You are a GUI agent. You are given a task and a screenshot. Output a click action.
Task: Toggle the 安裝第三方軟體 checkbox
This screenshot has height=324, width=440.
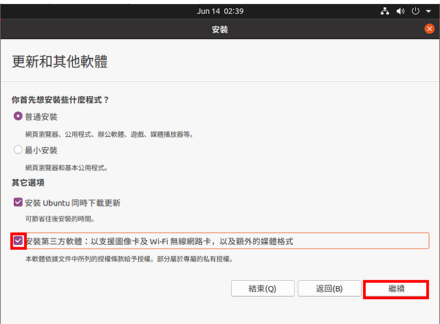pyautogui.click(x=19, y=241)
